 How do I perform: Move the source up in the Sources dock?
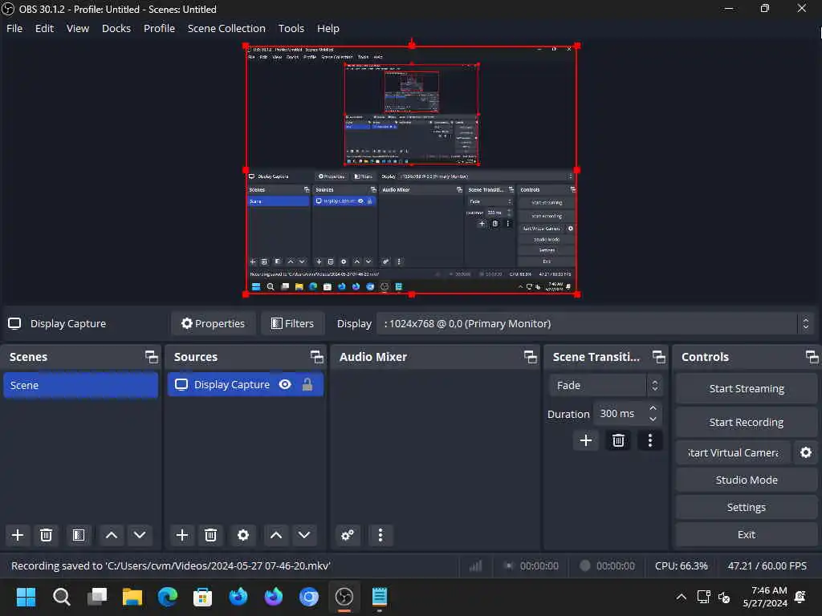tap(276, 535)
